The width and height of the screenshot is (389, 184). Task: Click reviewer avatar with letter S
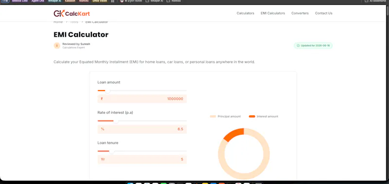pos(57,46)
